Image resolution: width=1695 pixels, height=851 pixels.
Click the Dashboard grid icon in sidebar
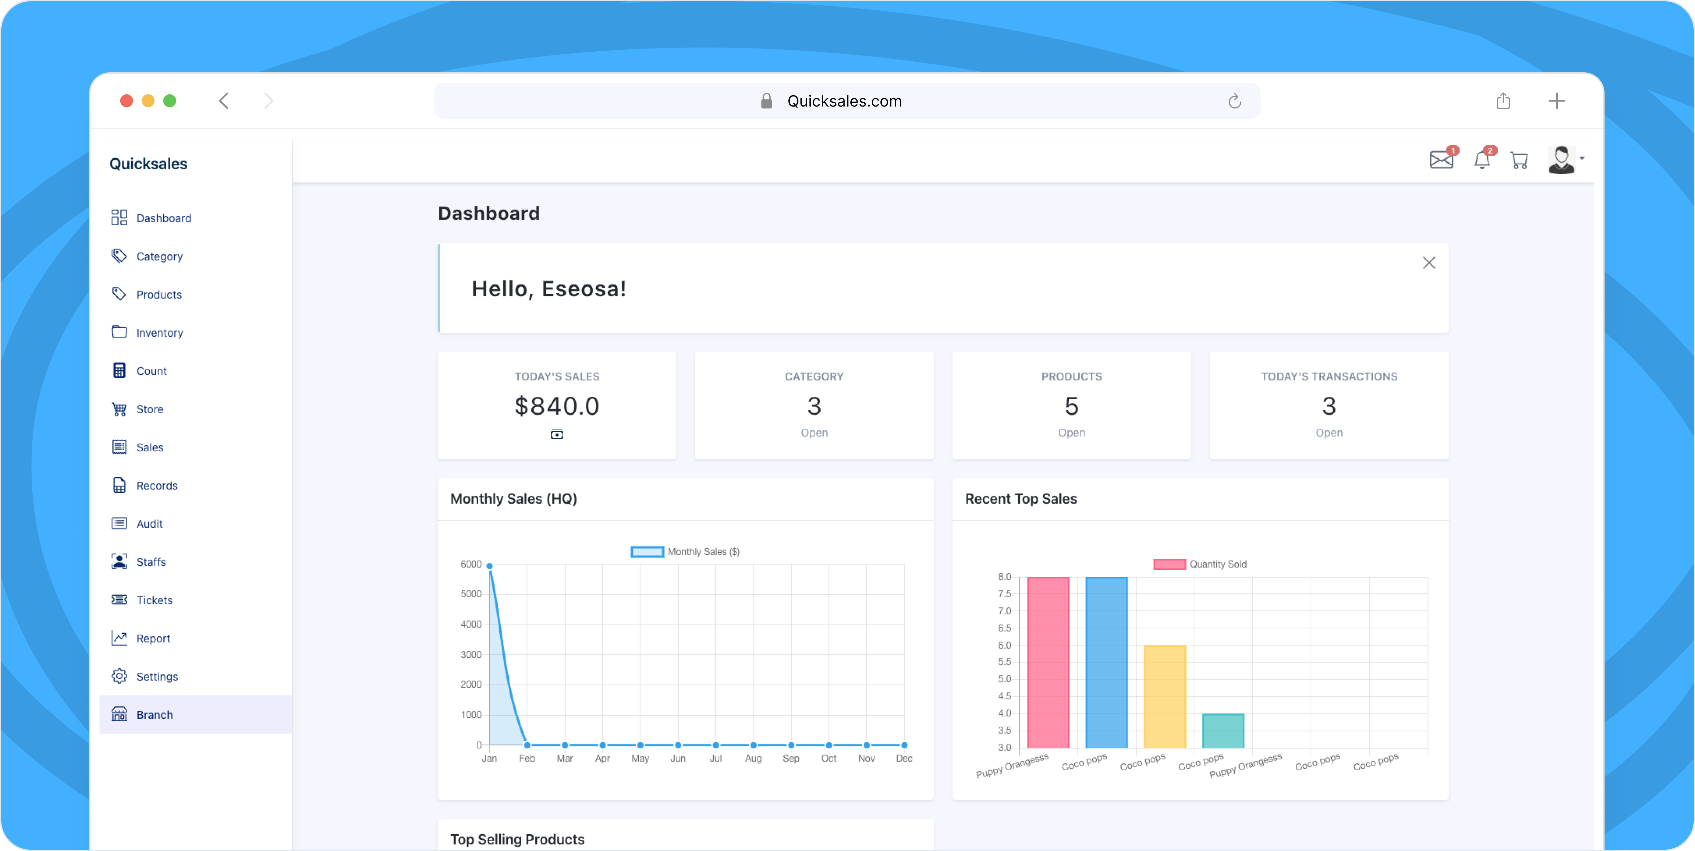[x=119, y=218]
